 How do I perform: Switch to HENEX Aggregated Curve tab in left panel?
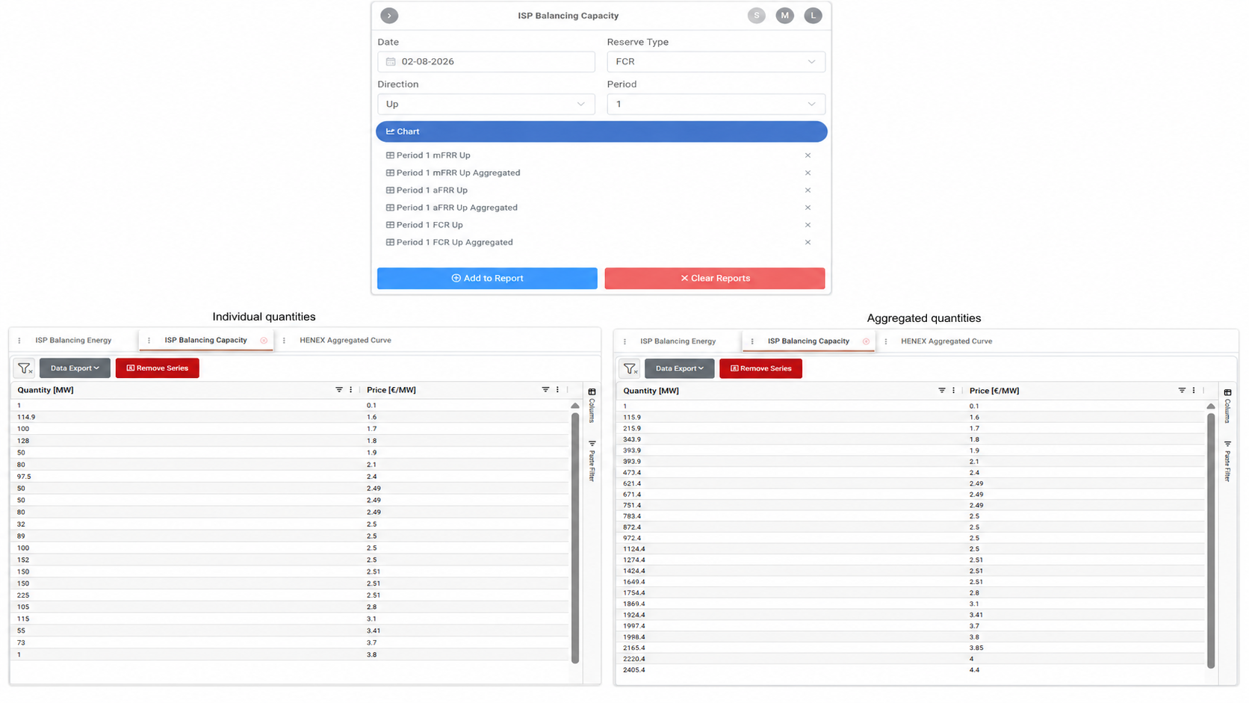[345, 341]
